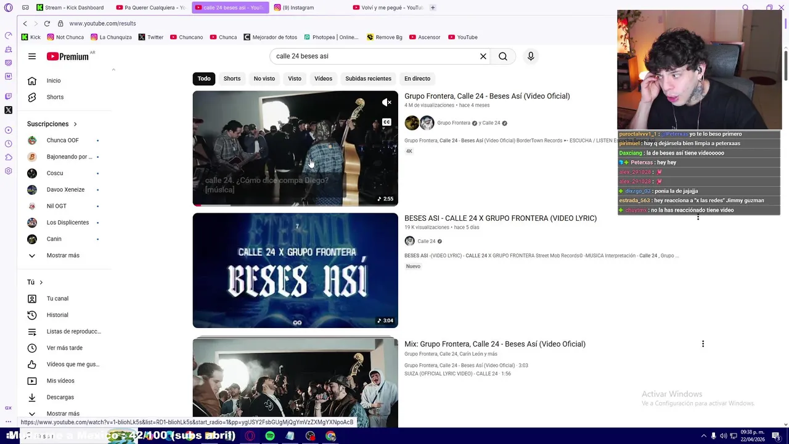
Task: Toggle captions on the first video preview
Action: coord(386,122)
